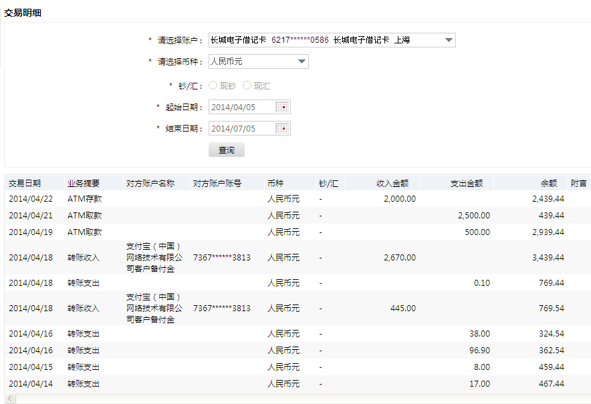The height and width of the screenshot is (404, 591).
Task: Click the 362.54 balance value
Action: pyautogui.click(x=552, y=350)
